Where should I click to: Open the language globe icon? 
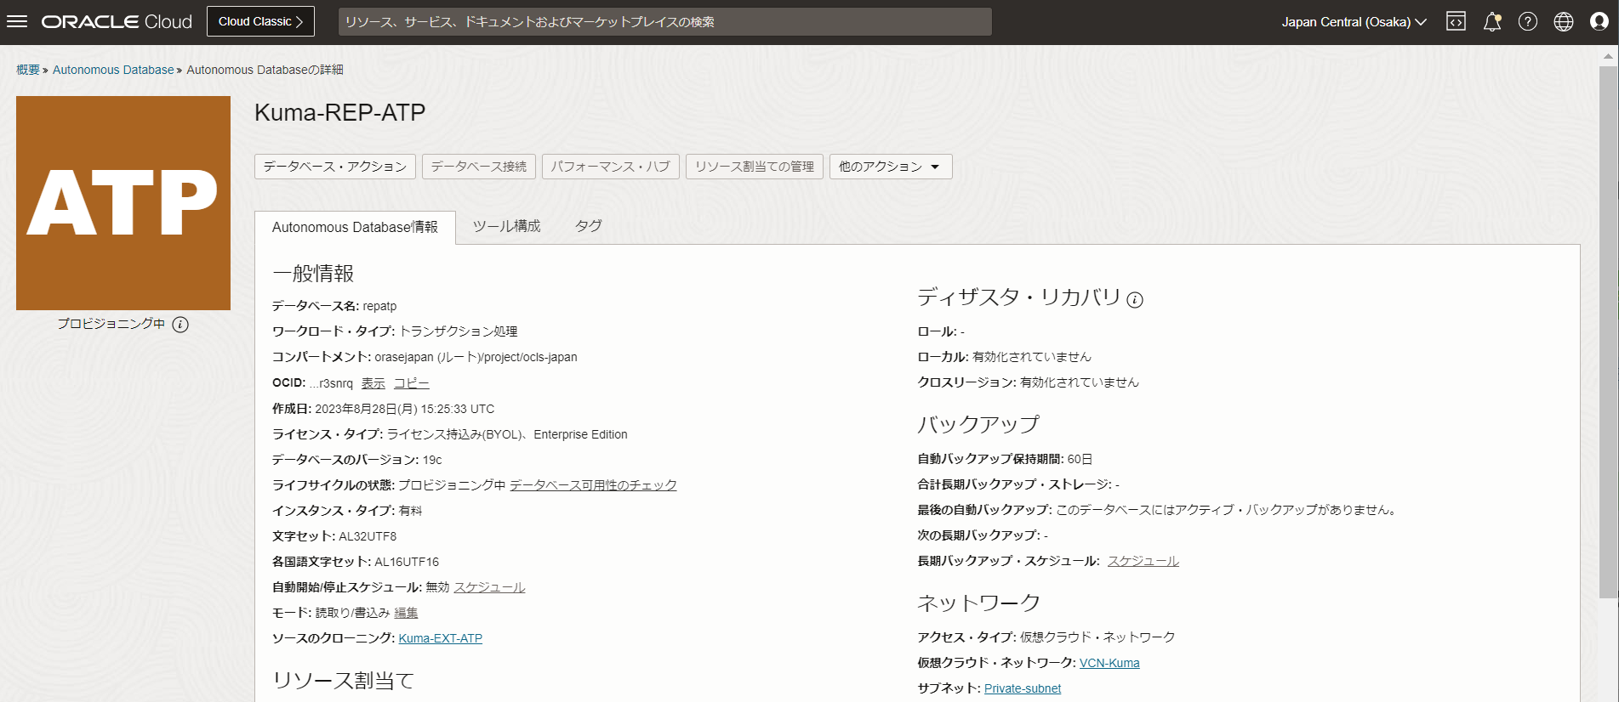1564,22
